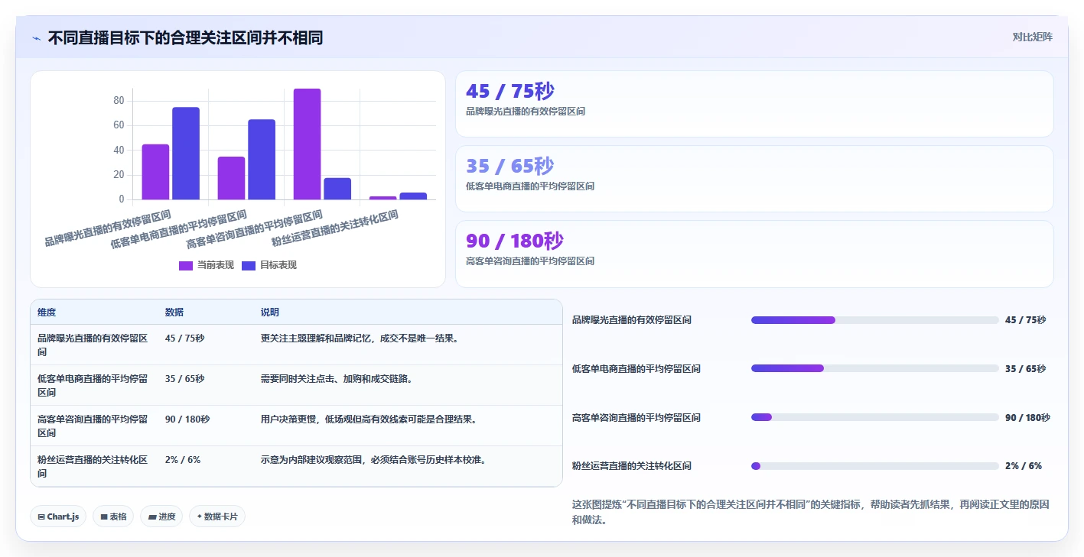Click the 数据 table column header
Image resolution: width=1084 pixels, height=557 pixels.
pos(174,313)
